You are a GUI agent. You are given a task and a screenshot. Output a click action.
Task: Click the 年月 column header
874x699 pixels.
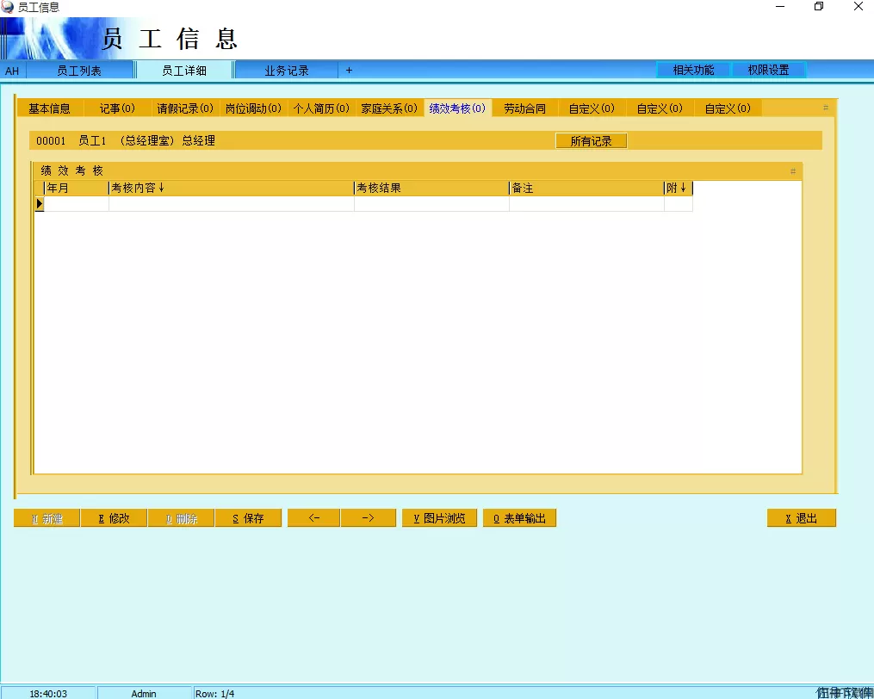[x=76, y=188]
